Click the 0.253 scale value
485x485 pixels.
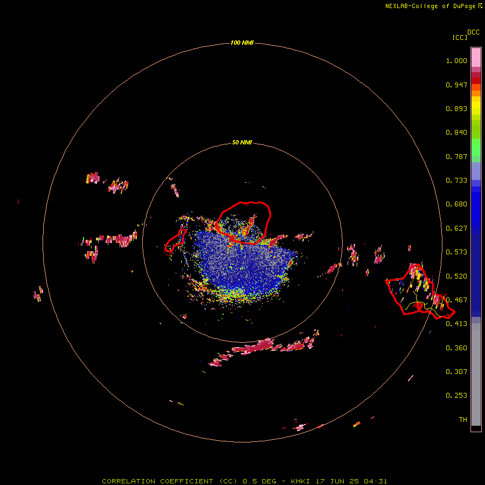pos(456,396)
